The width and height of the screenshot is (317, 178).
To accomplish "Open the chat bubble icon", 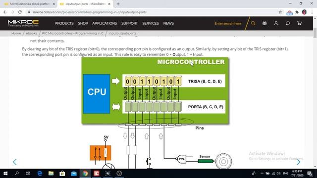I will pos(287,23).
